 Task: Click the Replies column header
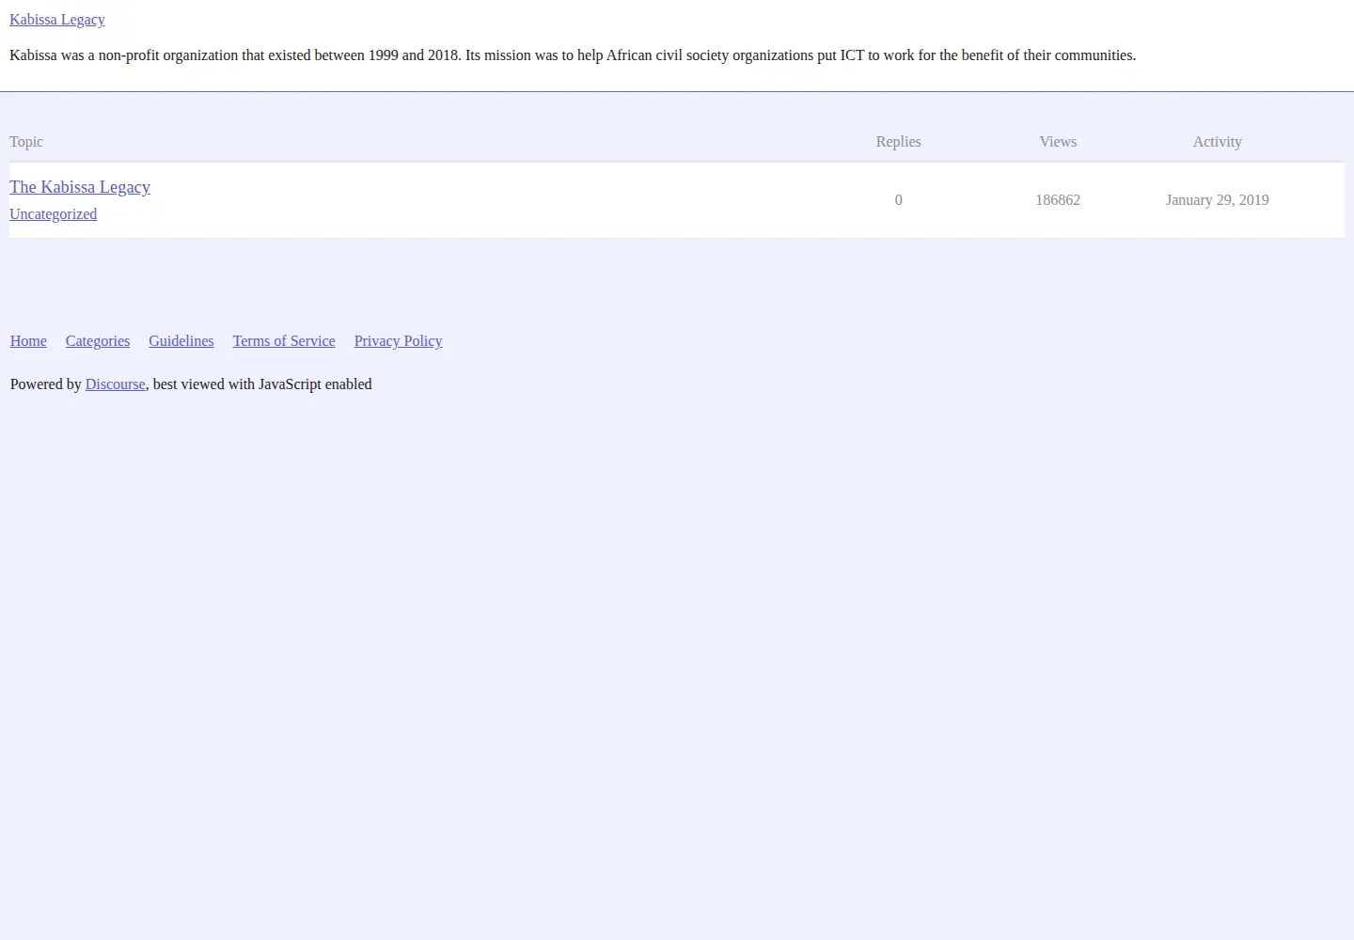click(898, 142)
